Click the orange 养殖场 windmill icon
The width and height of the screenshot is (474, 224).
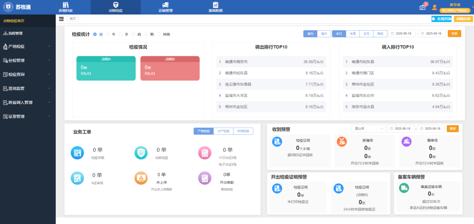pos(342,141)
